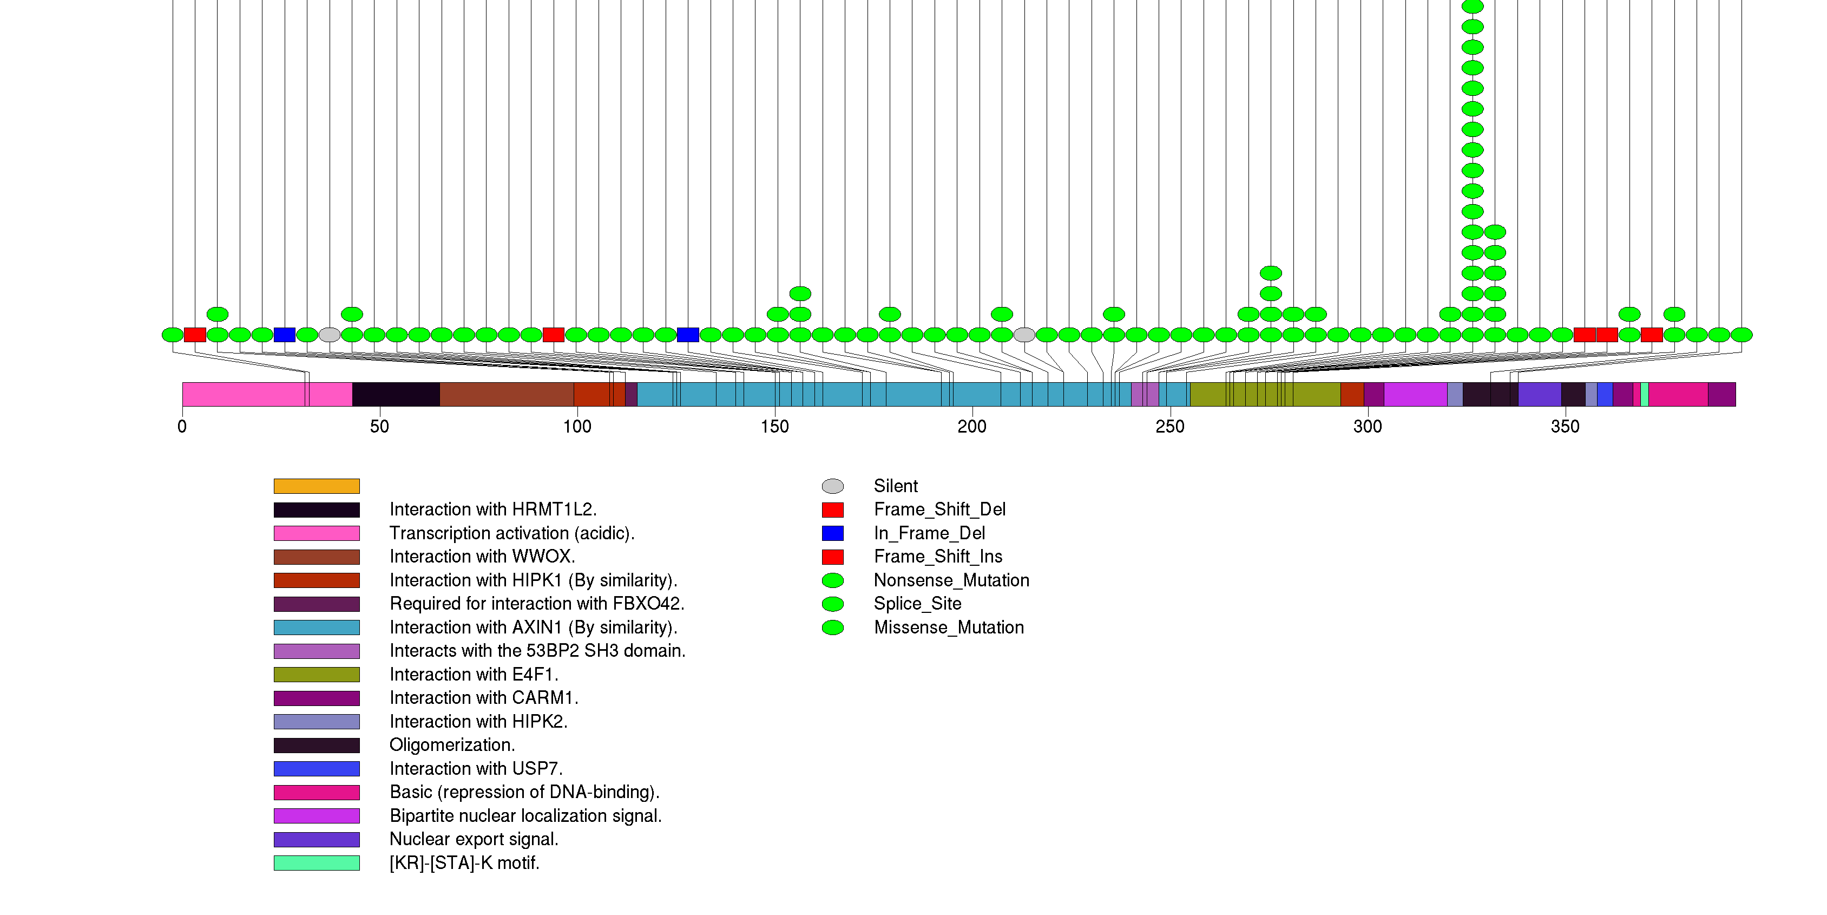Click the first gray Silent marker in mutation row
Screen dimensions: 1827x915
329,335
